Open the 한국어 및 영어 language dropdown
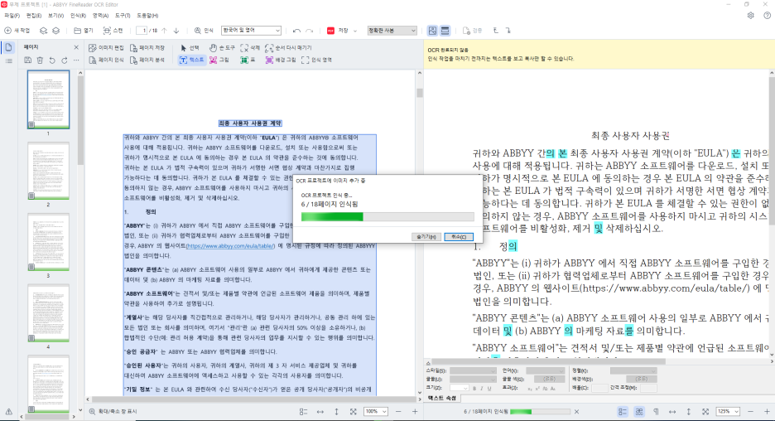 coord(251,31)
